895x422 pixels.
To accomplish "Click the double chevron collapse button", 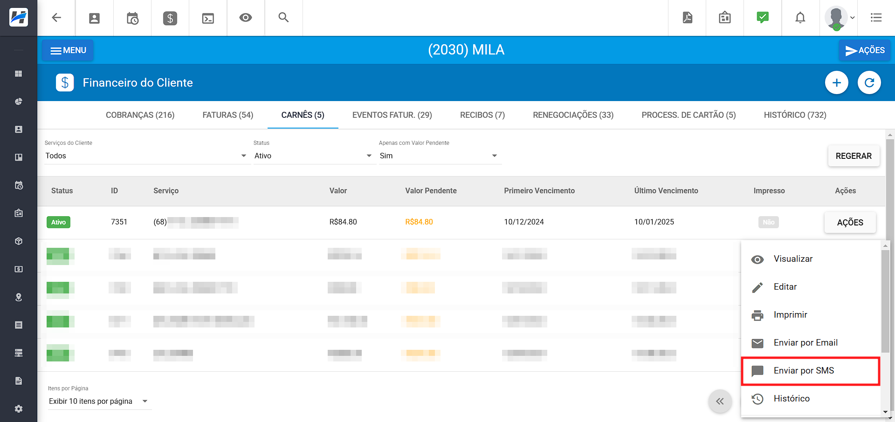I will [x=720, y=401].
